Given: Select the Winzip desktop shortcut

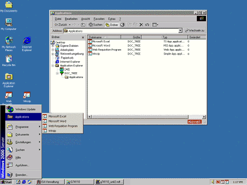Looking at the screenshot, I should [27, 97].
